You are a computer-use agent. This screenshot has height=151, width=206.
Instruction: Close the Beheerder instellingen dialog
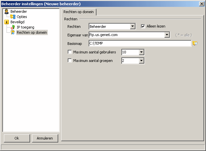tap(202, 4)
